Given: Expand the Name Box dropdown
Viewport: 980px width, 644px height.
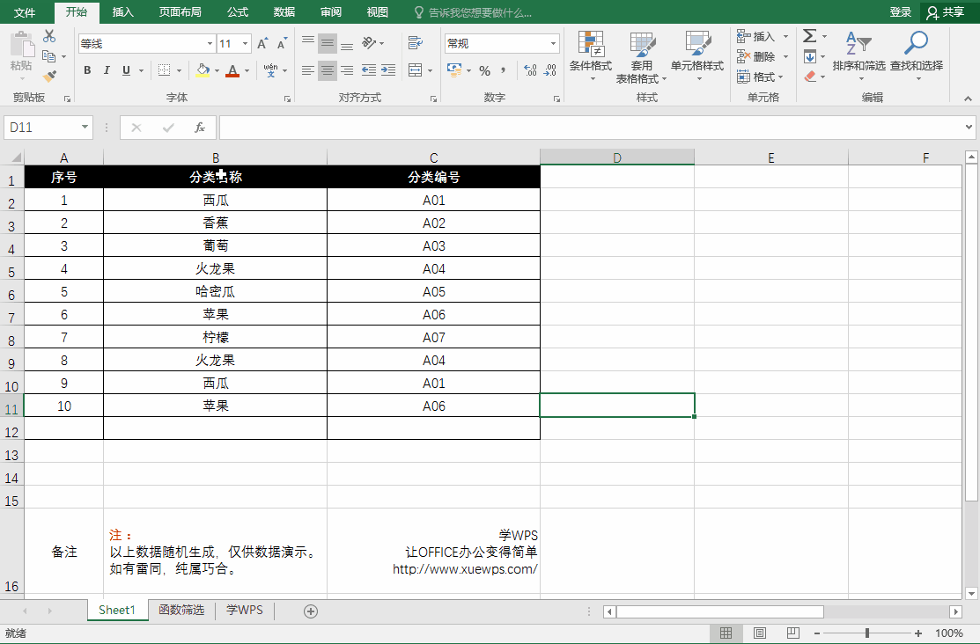Looking at the screenshot, I should point(85,128).
